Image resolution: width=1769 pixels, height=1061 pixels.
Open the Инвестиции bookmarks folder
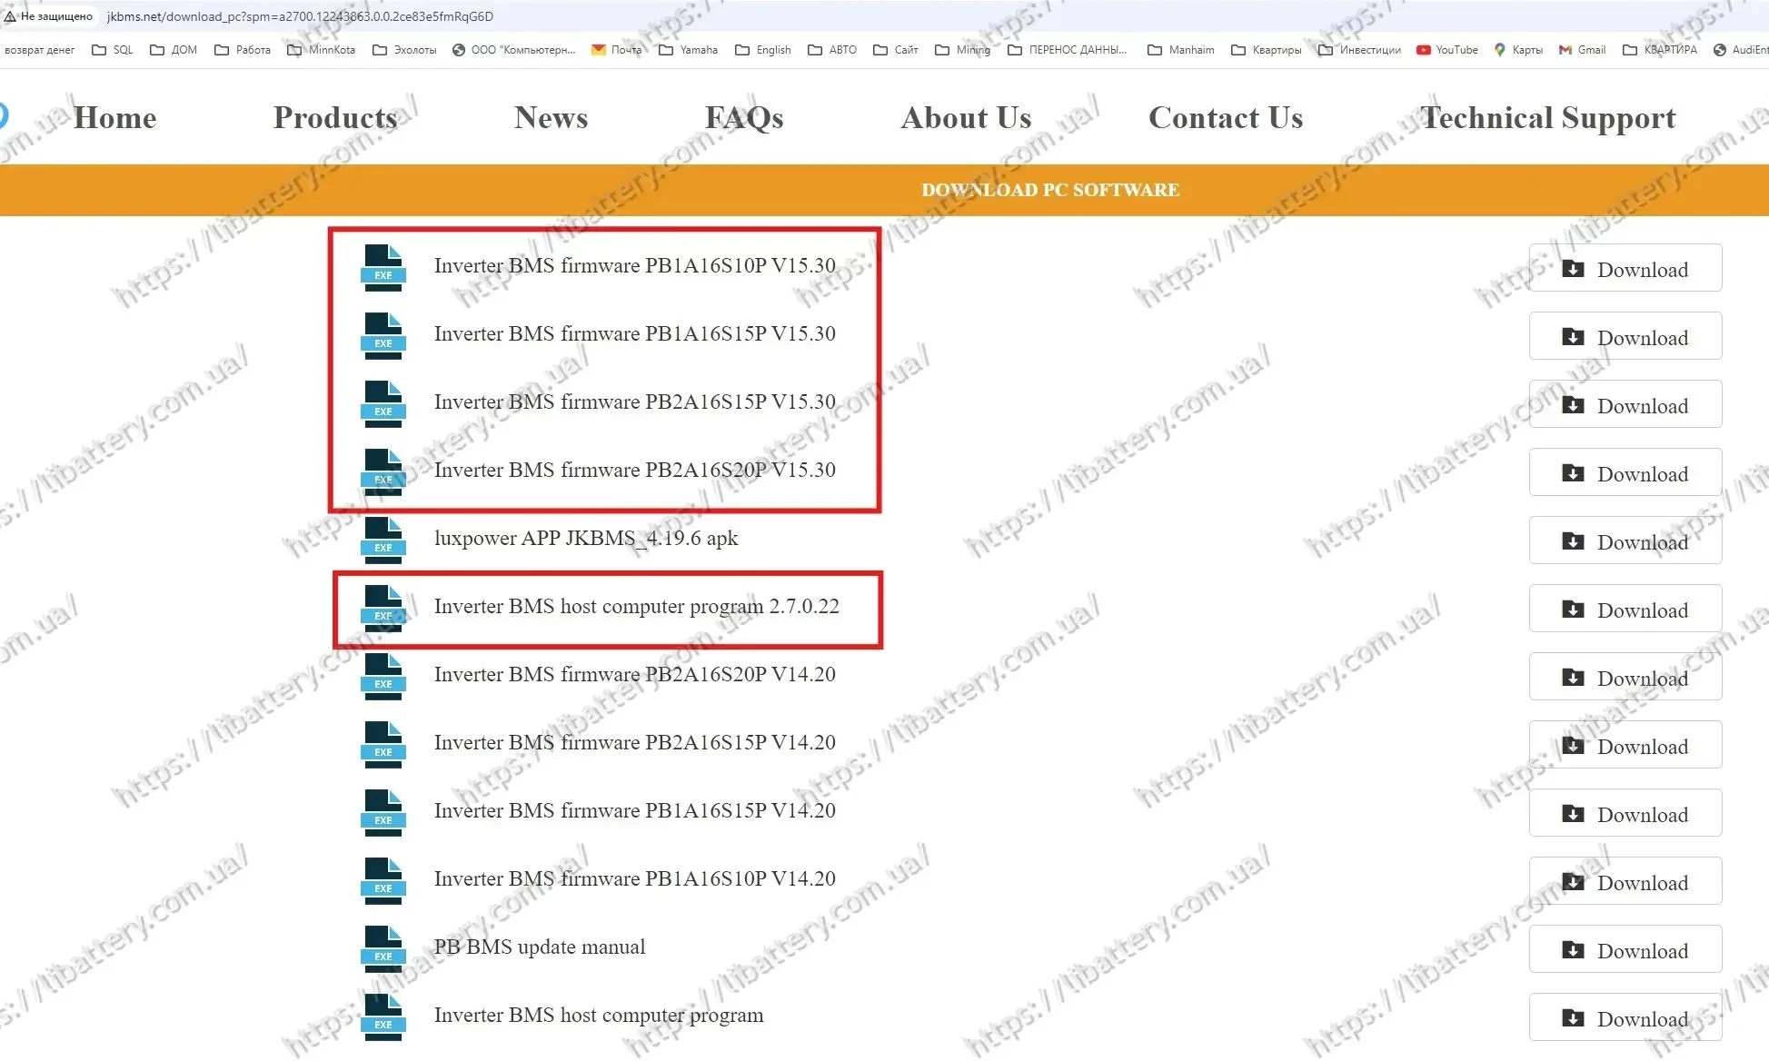1360,50
